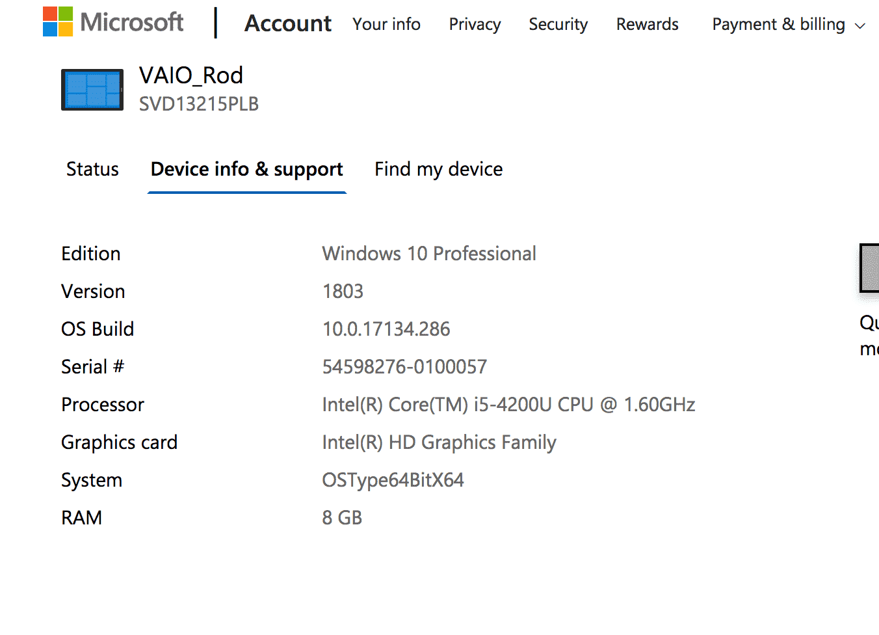Click the Edition label
Screen dimensions: 879x635
[x=91, y=254]
